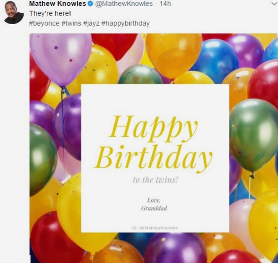Image resolution: width=278 pixels, height=263 pixels.
Task: Click the large orange balloon at top
Action: click(174, 55)
